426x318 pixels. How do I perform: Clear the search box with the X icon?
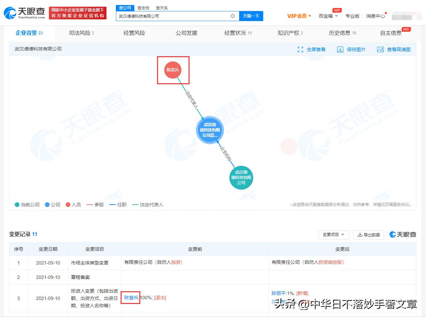tap(233, 16)
